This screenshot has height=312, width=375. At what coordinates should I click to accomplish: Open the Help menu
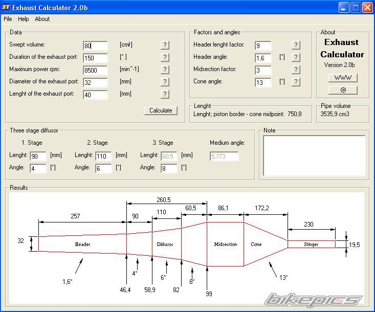click(24, 19)
